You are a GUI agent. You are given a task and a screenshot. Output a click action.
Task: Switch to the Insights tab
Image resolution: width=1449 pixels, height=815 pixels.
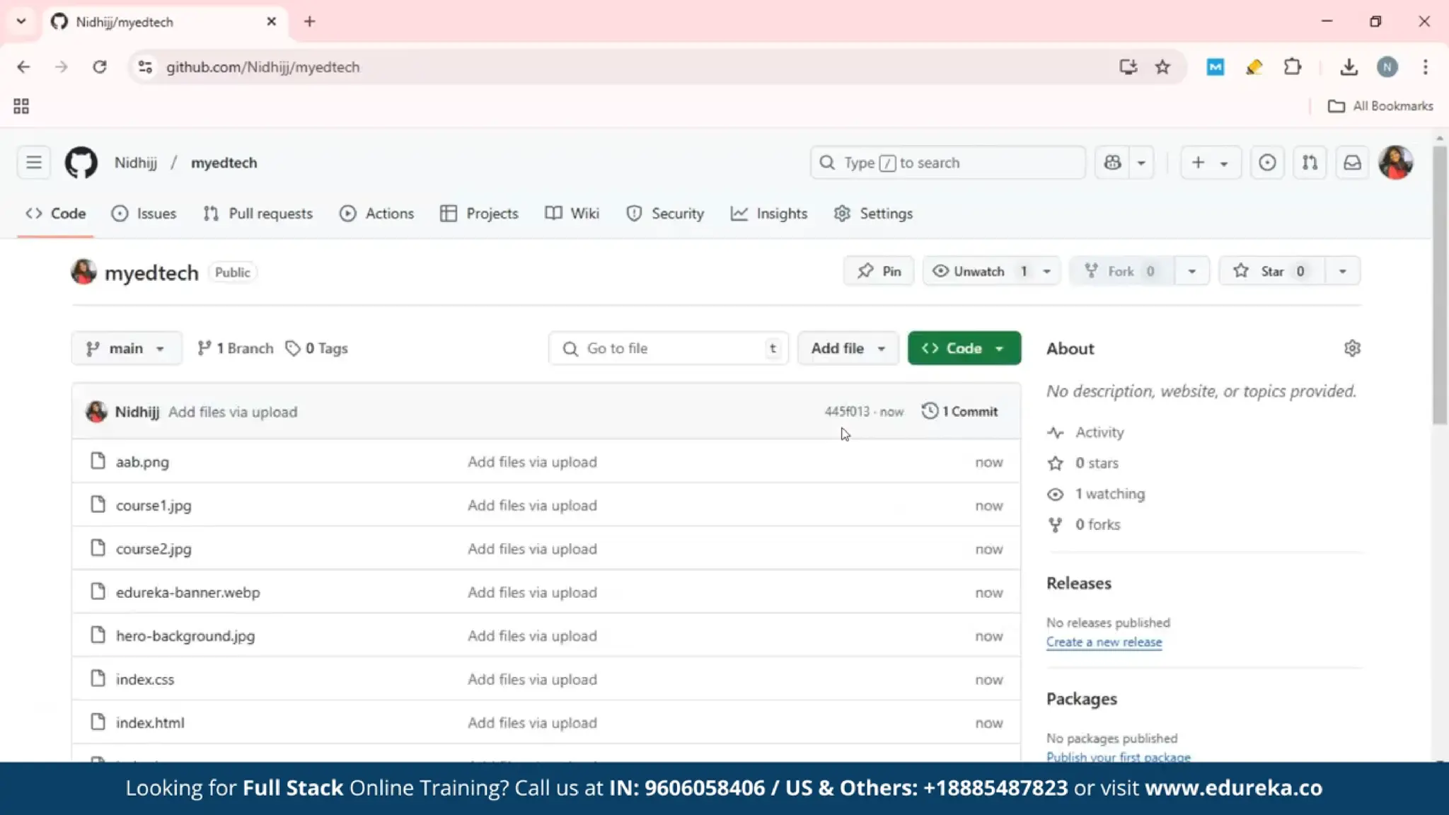[x=769, y=214]
